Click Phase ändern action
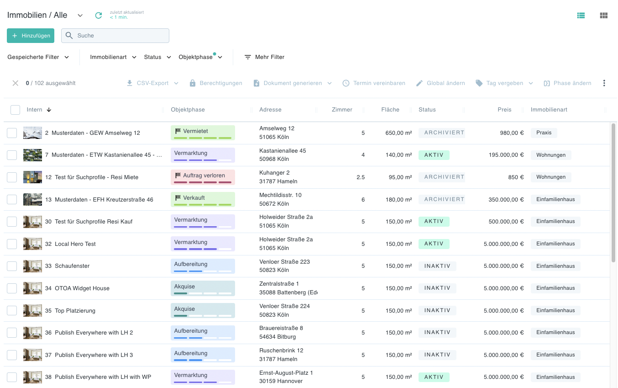 [x=567, y=83]
